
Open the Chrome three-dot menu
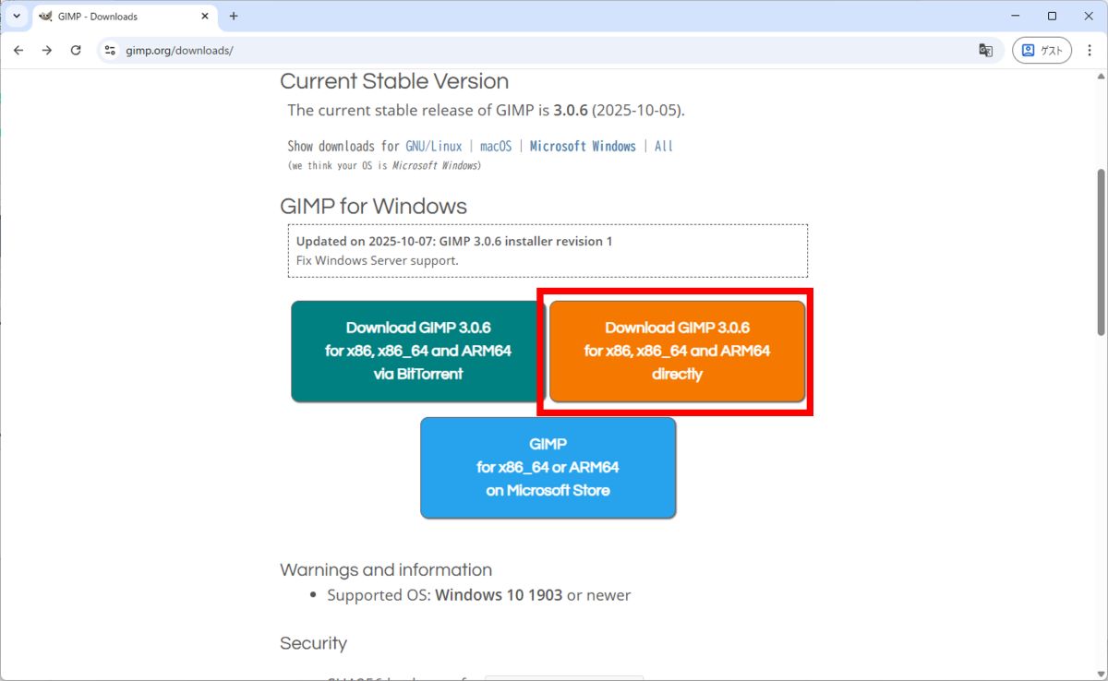point(1089,51)
